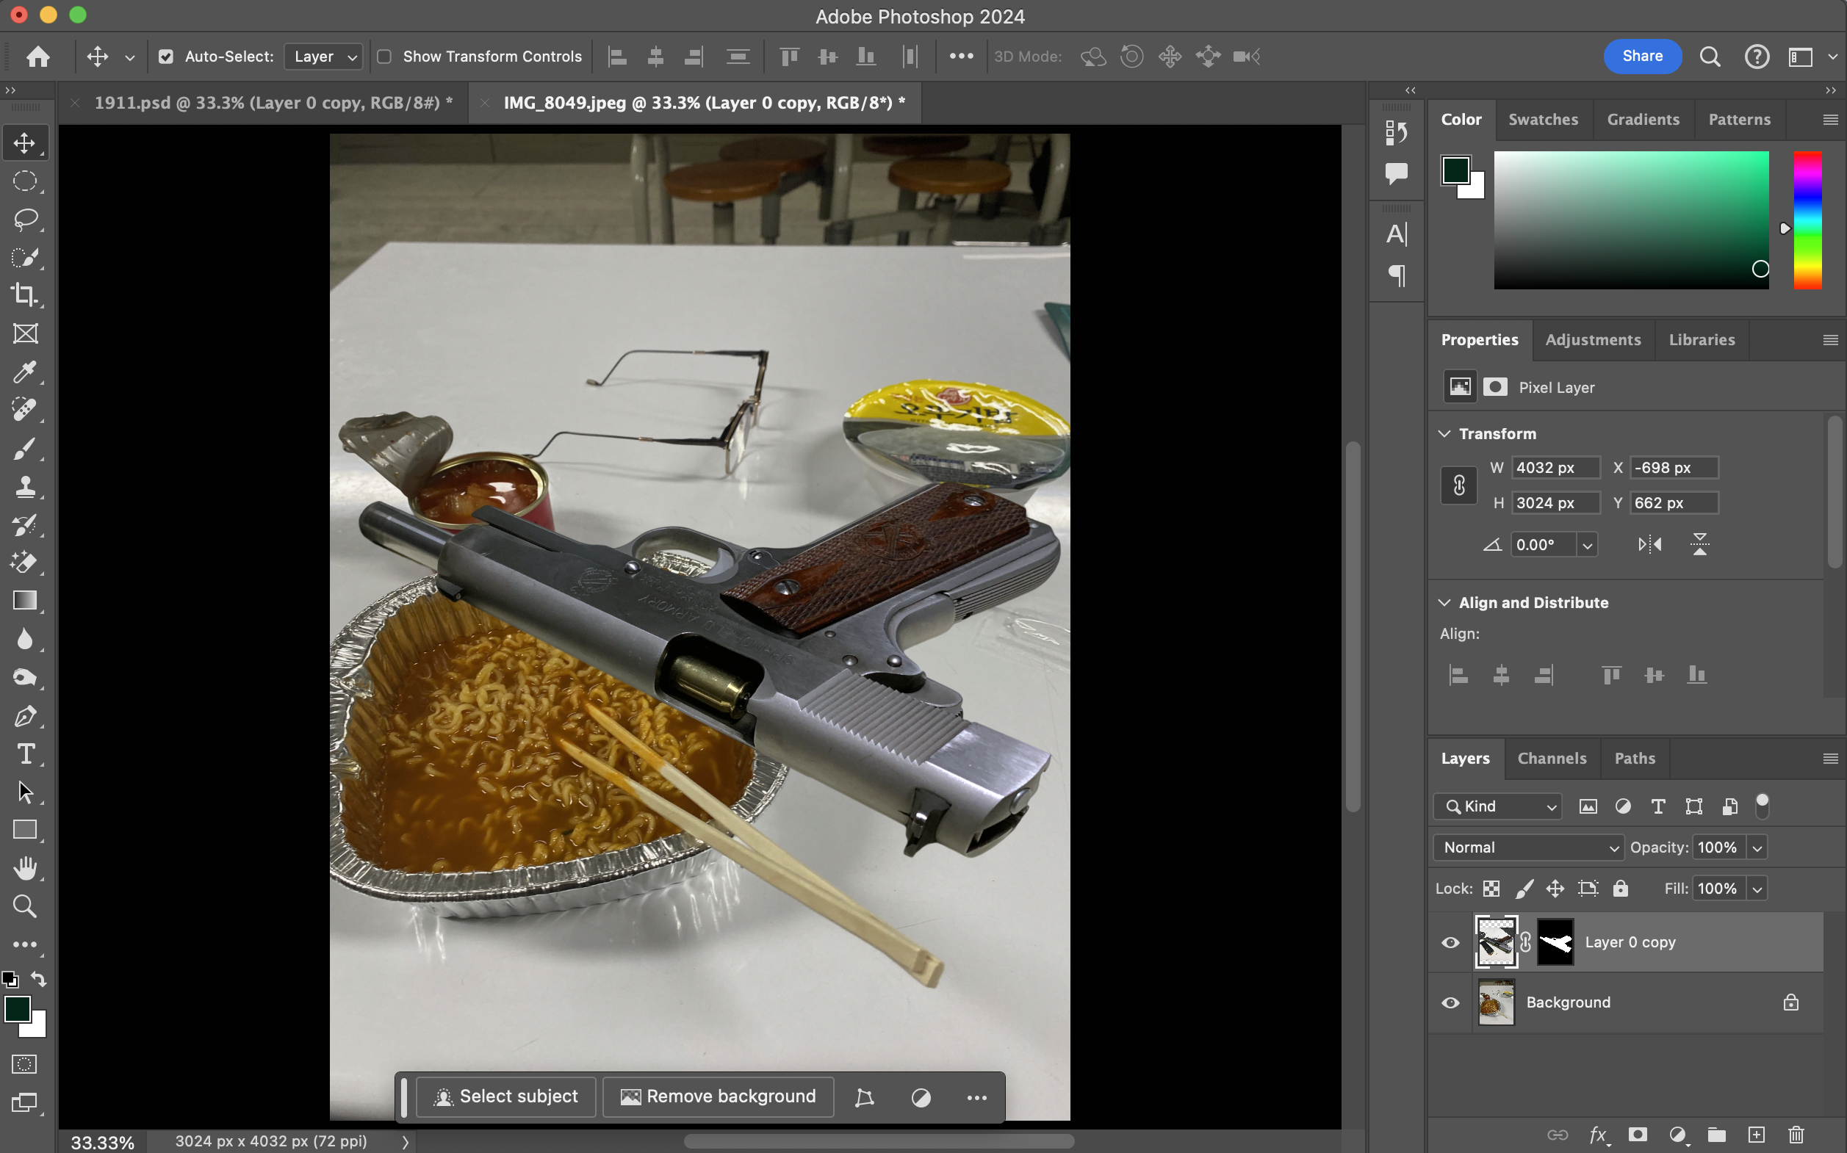Viewport: 1847px width, 1153px height.
Task: Select the Crop tool
Action: 24,295
